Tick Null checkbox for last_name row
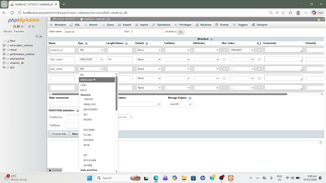 [x=224, y=69]
